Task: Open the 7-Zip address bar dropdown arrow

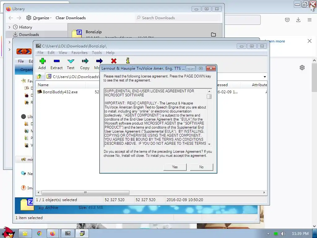Action: [x=265, y=77]
